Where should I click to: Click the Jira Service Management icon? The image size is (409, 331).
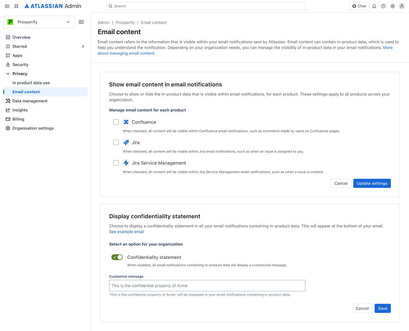coord(126,163)
